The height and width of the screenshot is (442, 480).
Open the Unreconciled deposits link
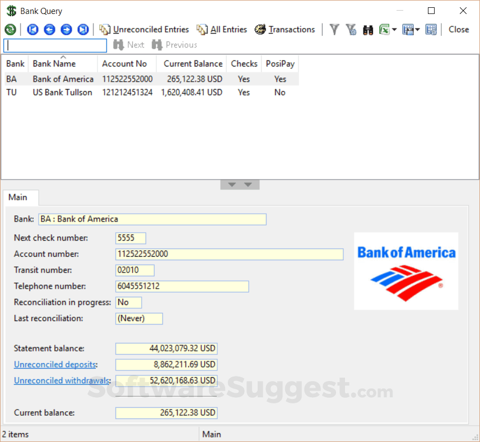tap(55, 365)
